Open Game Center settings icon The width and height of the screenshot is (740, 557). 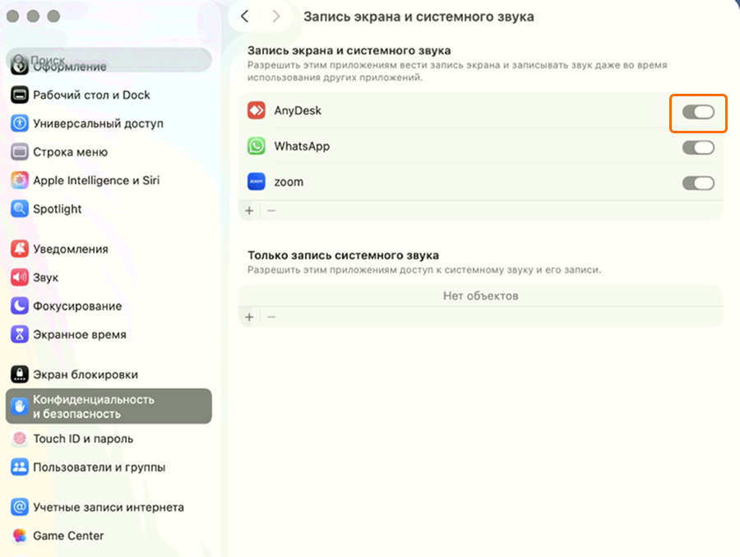tap(18, 536)
